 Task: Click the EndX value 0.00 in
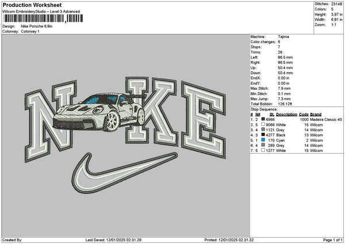tap(283, 78)
